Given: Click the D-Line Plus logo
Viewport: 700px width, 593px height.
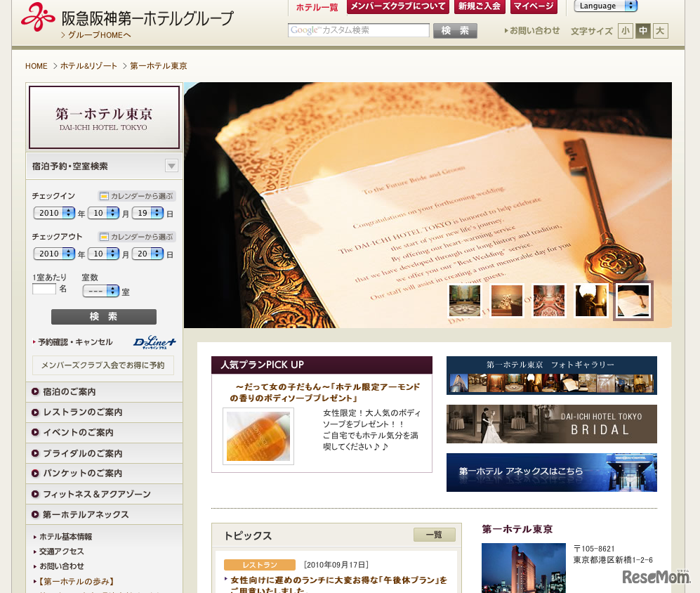Looking at the screenshot, I should click(x=154, y=342).
